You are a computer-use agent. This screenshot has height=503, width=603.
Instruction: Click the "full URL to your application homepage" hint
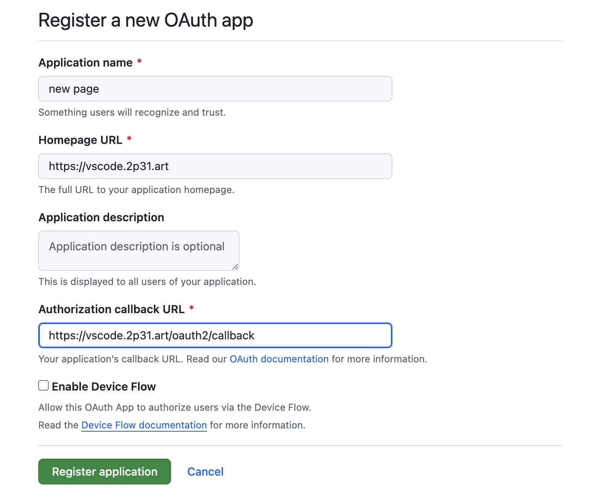(136, 190)
